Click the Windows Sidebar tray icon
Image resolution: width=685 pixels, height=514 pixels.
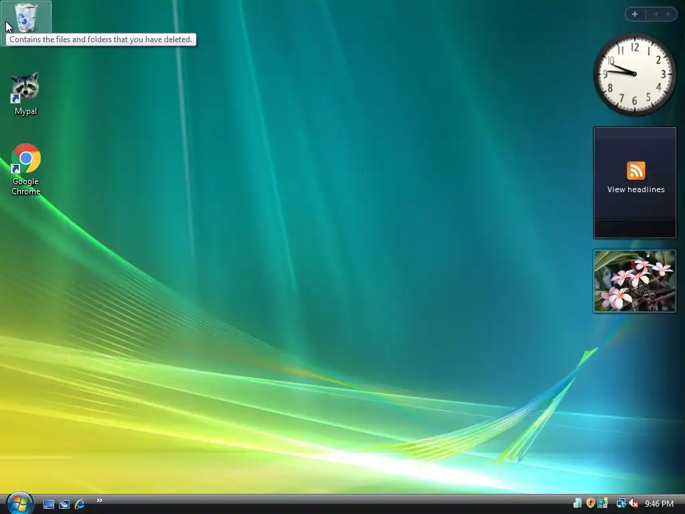click(x=603, y=503)
